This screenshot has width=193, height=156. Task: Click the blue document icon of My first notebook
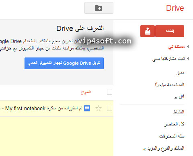click(87, 108)
